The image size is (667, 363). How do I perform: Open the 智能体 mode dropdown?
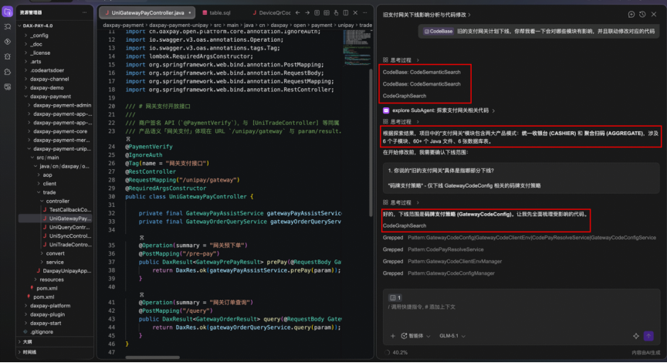[x=415, y=336]
